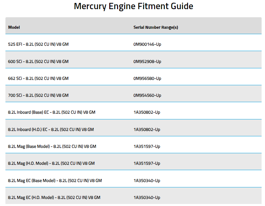
Task: Click 1A351597-Up in the Mag Base row
Action: point(147,146)
